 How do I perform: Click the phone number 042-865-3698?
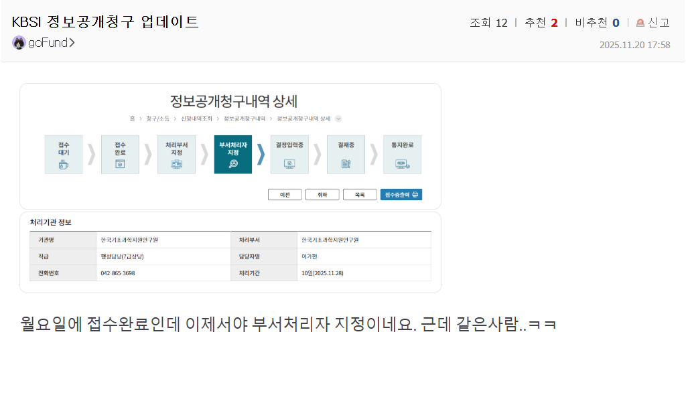click(x=118, y=273)
